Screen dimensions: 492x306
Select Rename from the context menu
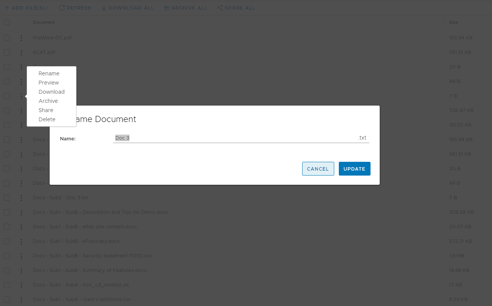click(49, 73)
